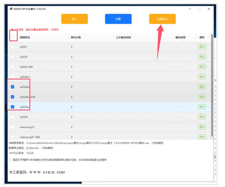Screen dimensions: 225x187
Task: Enable the checkbox for b2024
Action: tap(13, 117)
